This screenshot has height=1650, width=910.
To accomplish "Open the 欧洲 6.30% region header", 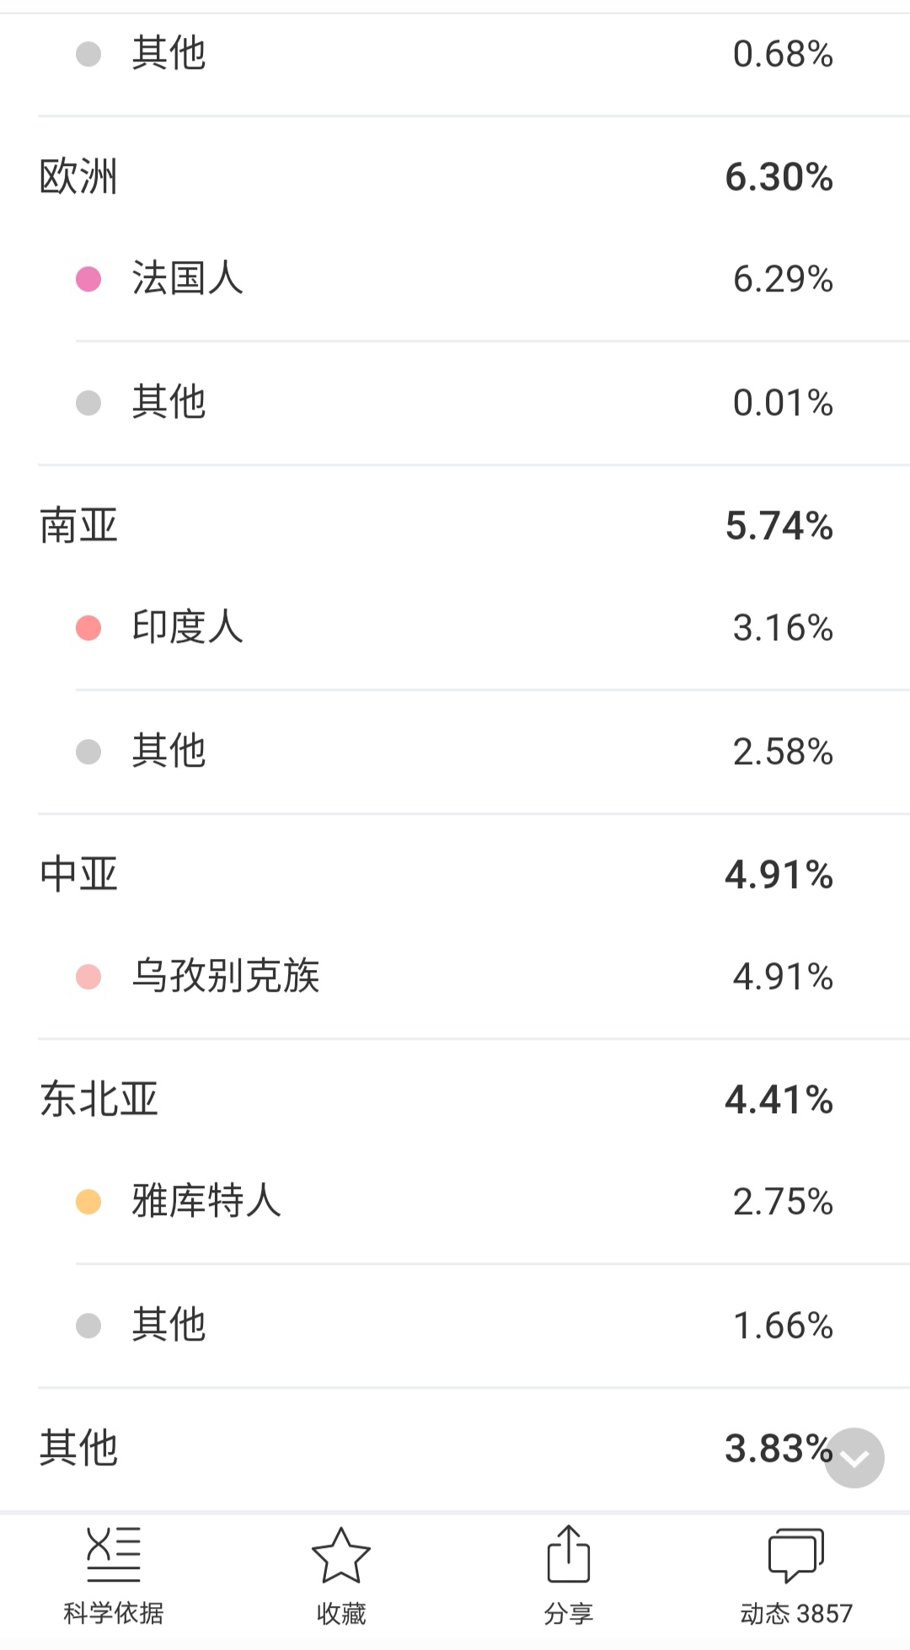I will 455,177.
